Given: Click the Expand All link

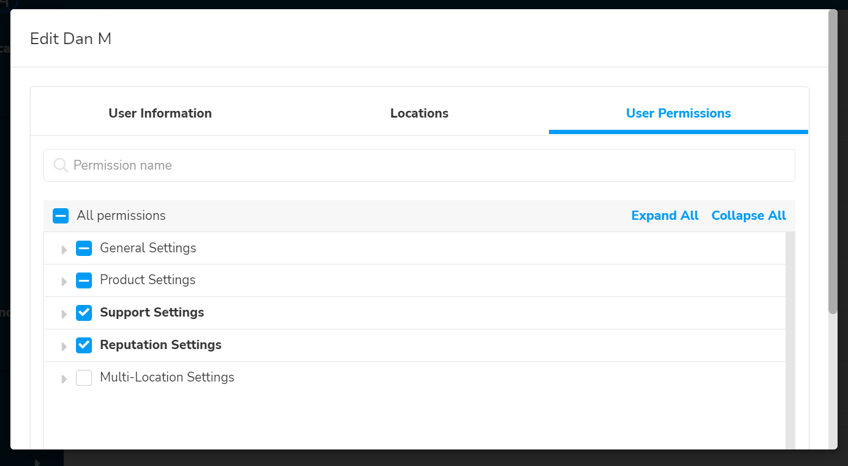Looking at the screenshot, I should (665, 216).
